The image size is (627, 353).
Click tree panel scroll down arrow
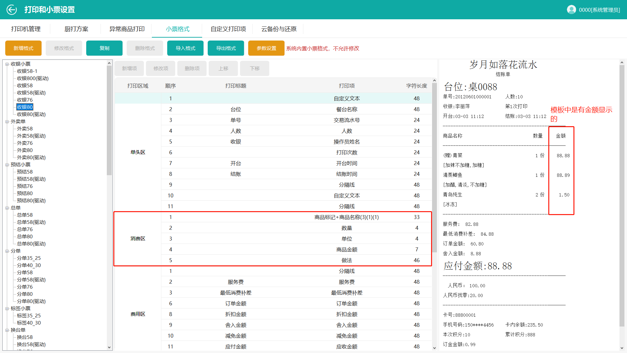[109, 347]
